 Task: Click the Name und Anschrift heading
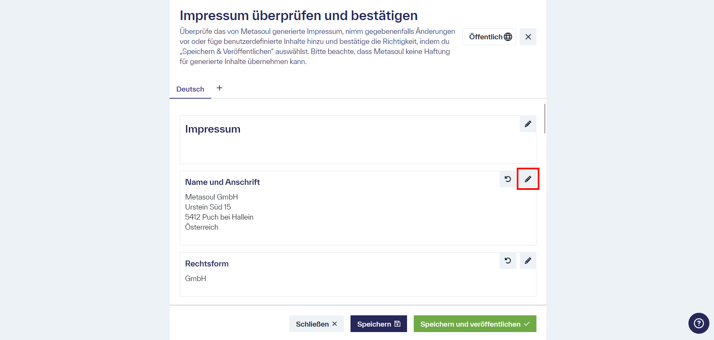[x=222, y=182]
